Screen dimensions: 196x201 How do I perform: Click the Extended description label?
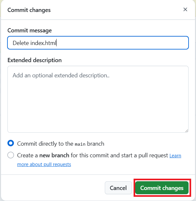coord(34,60)
